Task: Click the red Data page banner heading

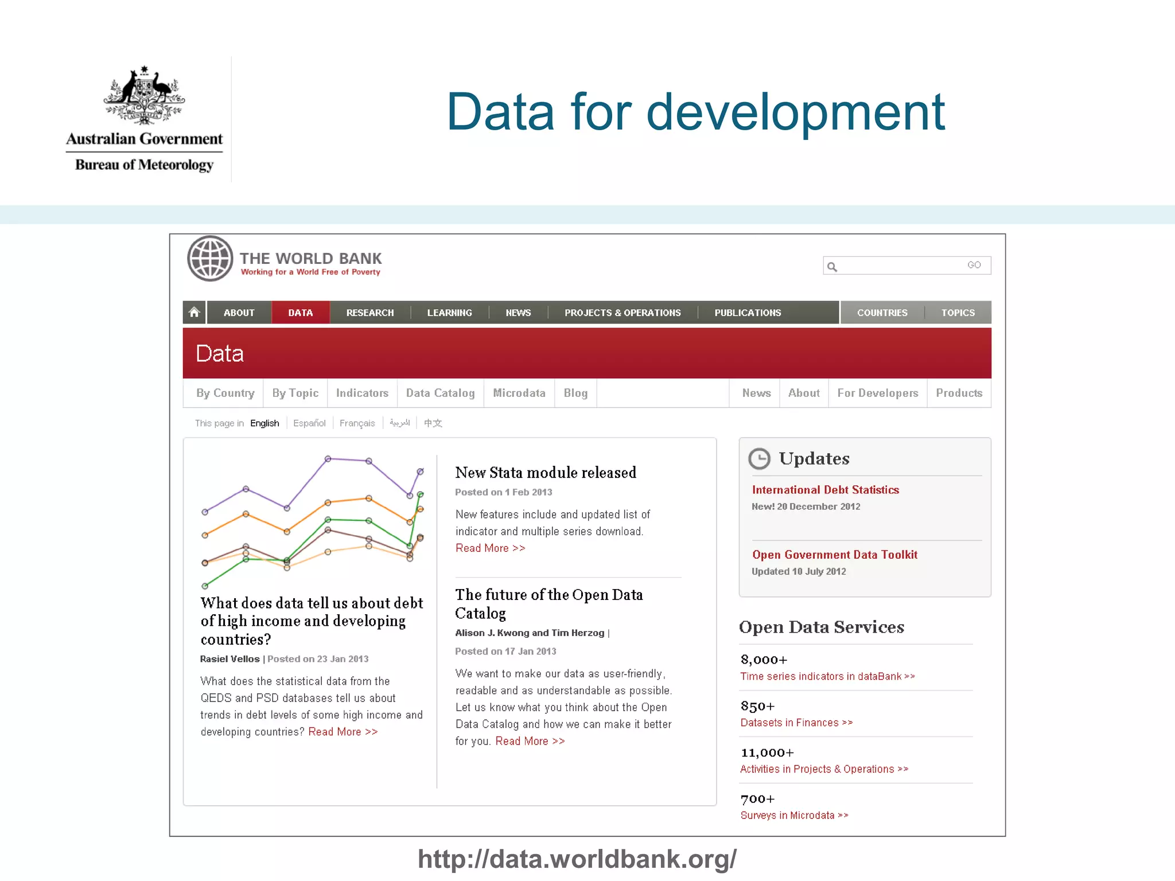Action: [220, 353]
